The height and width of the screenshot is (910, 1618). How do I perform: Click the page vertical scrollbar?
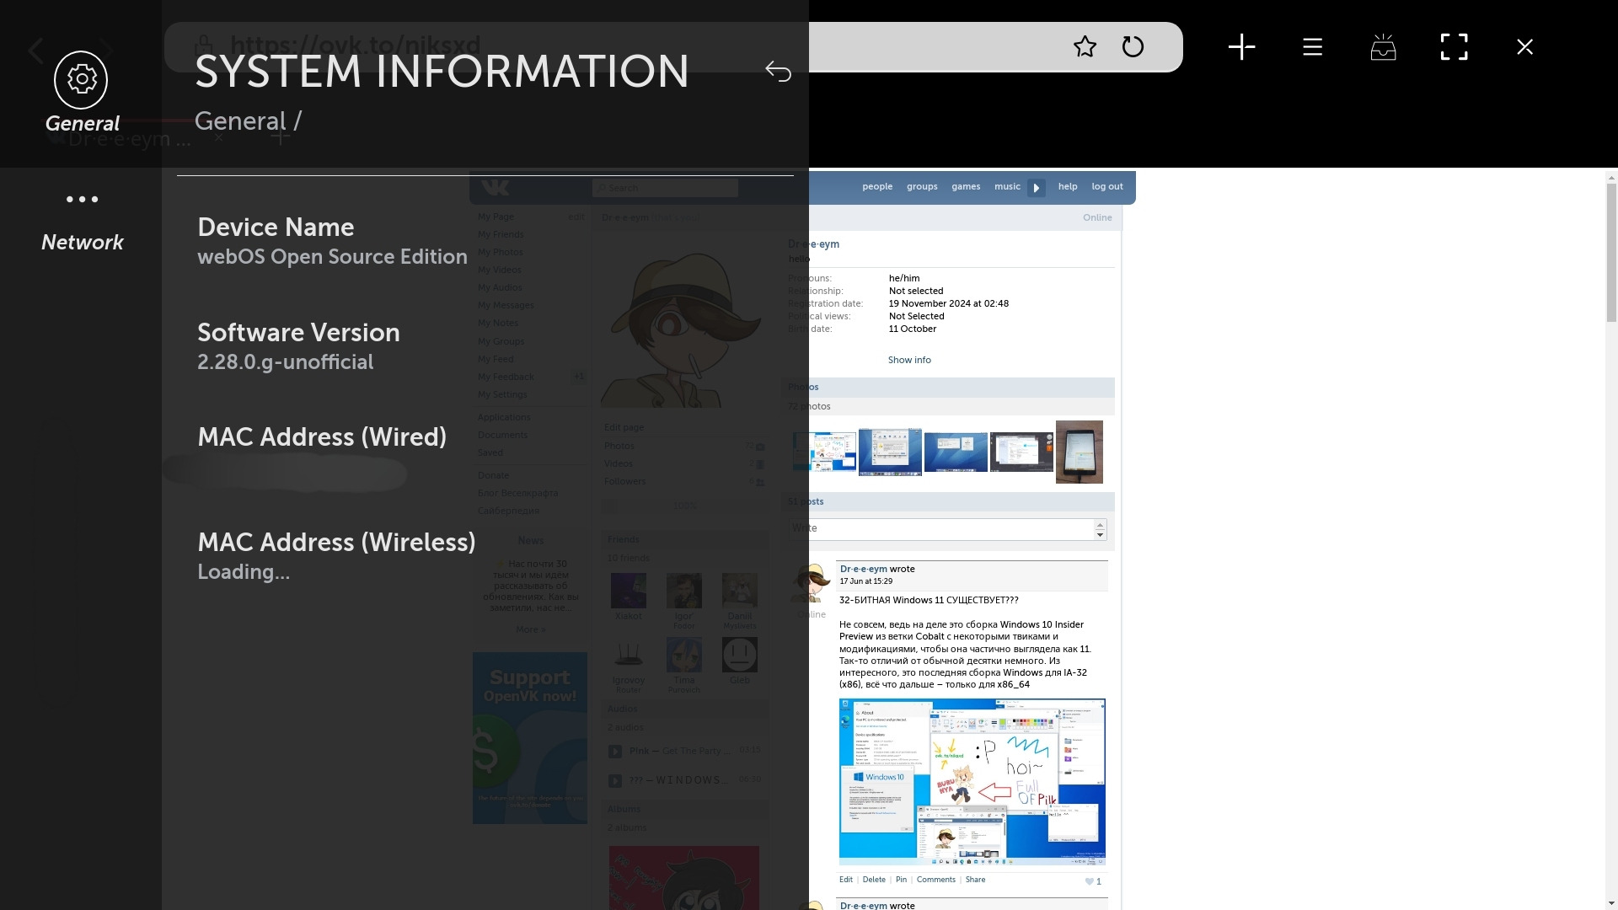tap(1610, 253)
